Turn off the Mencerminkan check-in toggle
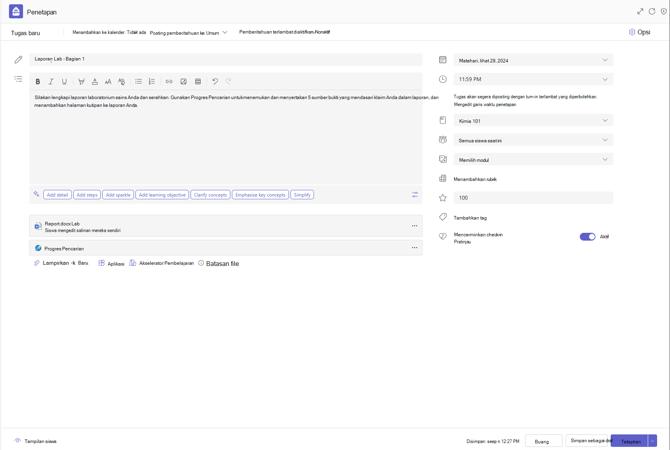This screenshot has width=670, height=450. pos(588,237)
